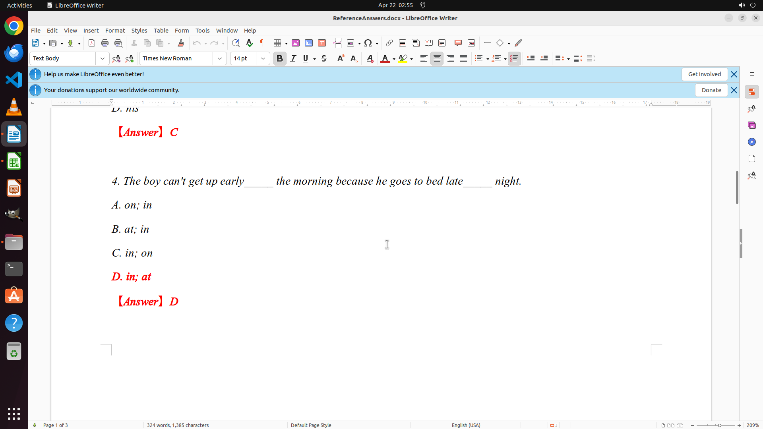Toggle Formatting Marks pilcrow button
Viewport: 763px width, 429px height.
(x=262, y=43)
